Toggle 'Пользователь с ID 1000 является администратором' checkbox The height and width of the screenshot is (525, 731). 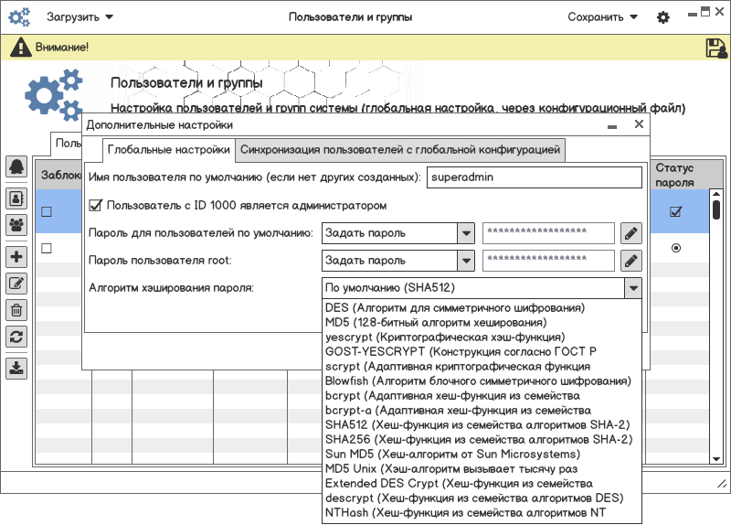[95, 206]
